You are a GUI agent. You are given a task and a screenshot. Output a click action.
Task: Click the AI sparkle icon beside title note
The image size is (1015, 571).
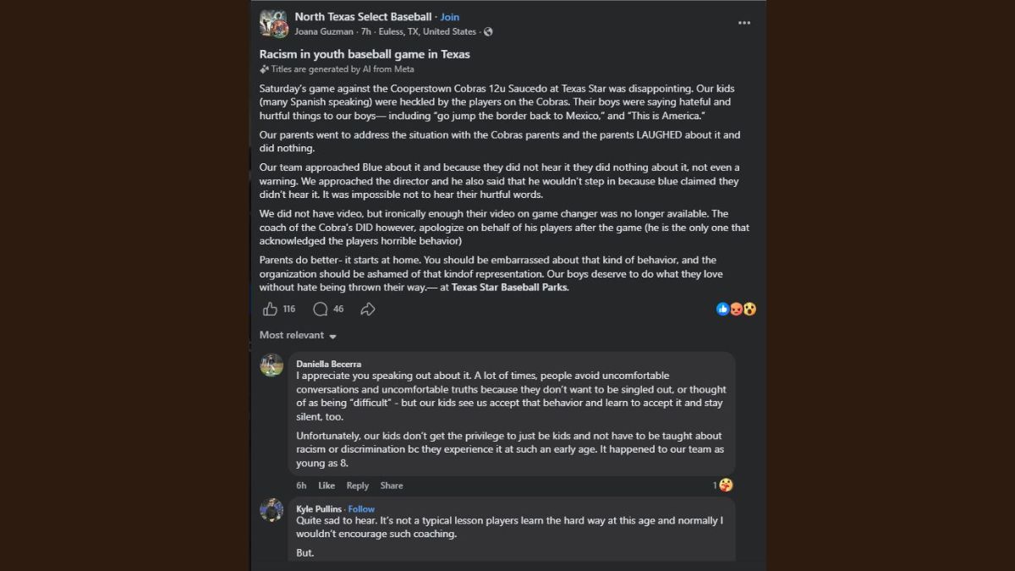coord(265,69)
